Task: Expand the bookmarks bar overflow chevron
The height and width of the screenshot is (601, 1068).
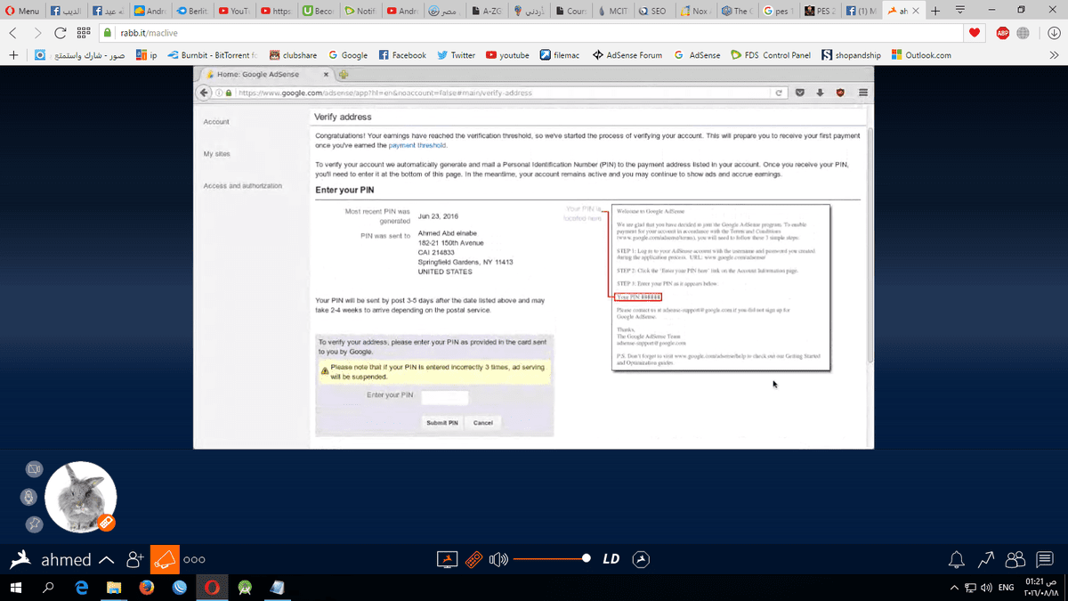Action: 1053,55
